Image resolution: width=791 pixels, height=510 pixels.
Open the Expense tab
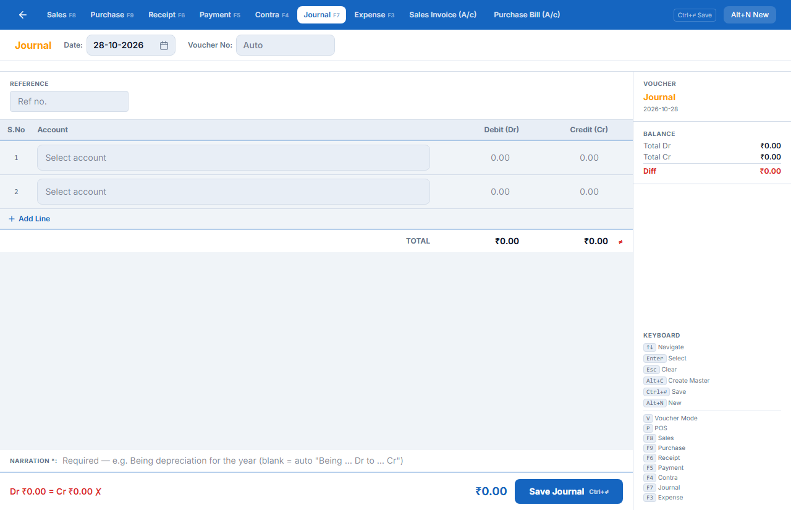(x=374, y=15)
